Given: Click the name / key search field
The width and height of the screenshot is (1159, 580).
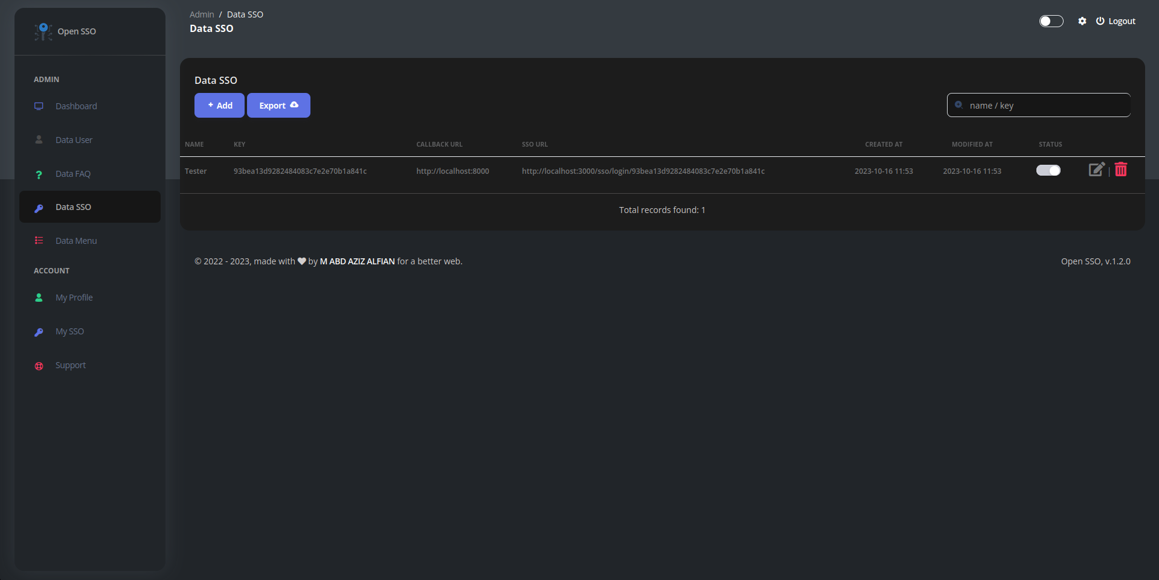Looking at the screenshot, I should coord(1038,105).
